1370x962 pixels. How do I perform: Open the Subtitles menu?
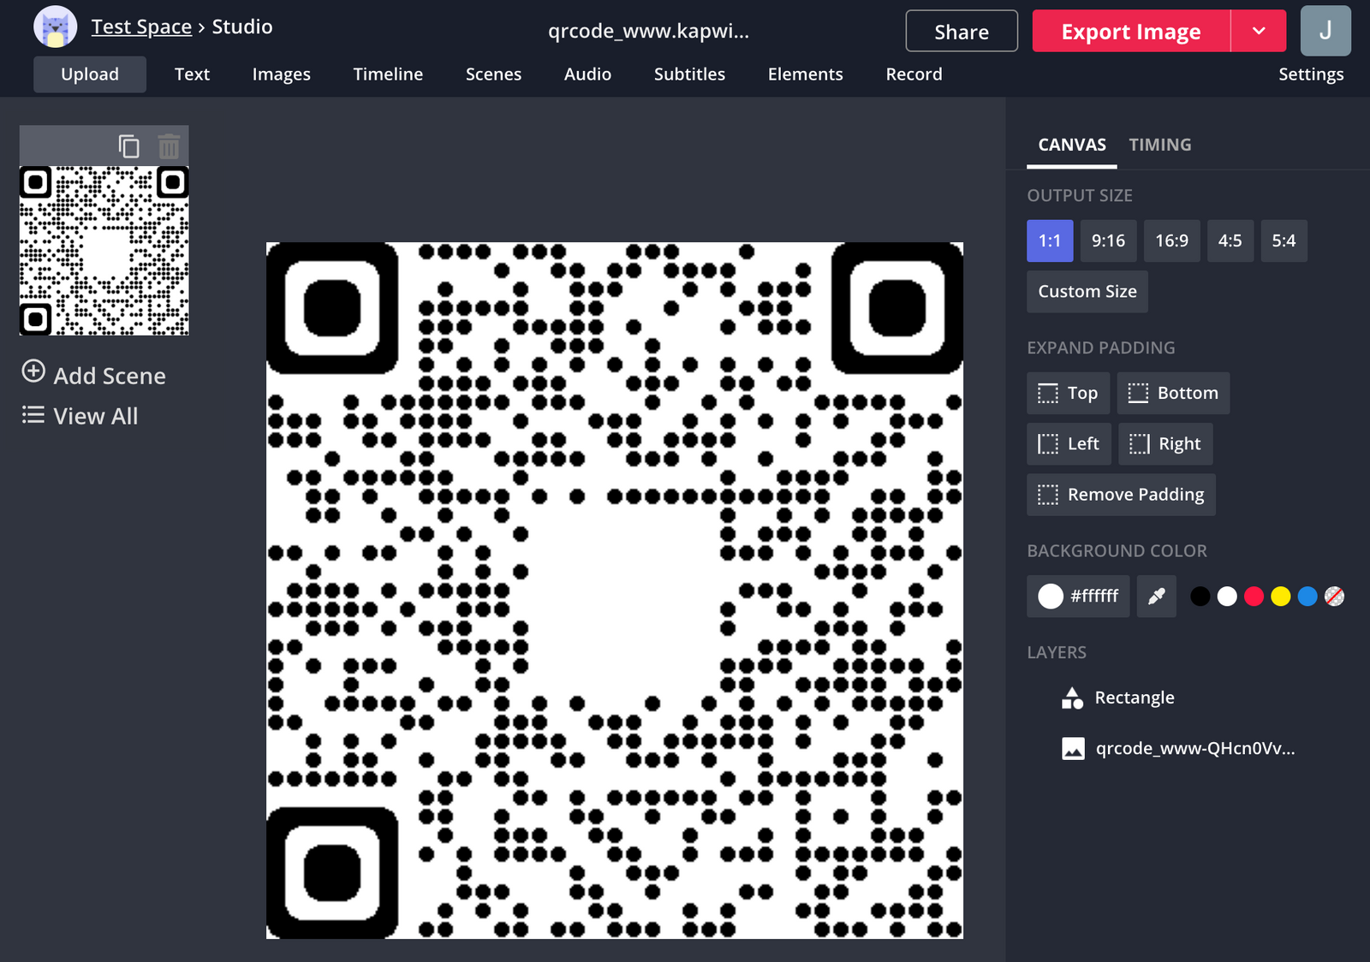pos(689,74)
